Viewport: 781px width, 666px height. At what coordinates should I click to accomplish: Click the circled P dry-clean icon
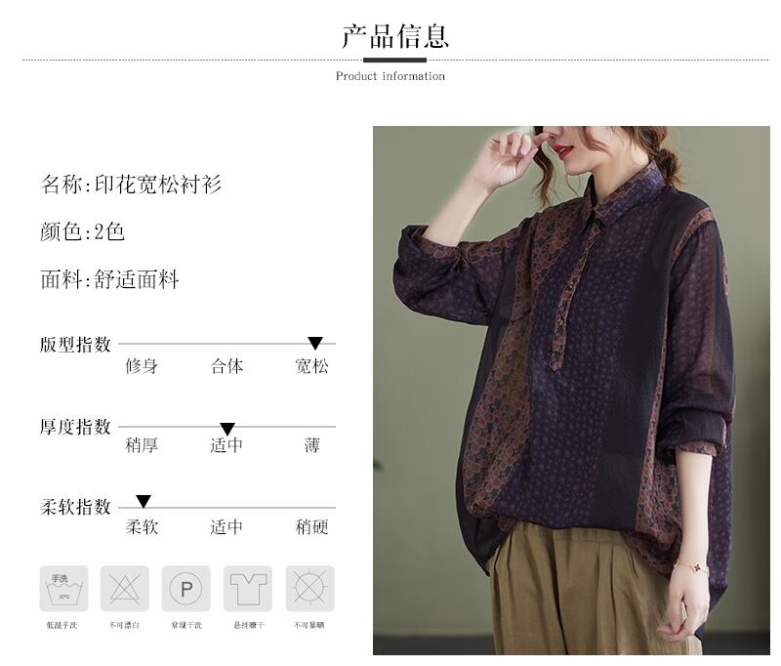point(186,588)
